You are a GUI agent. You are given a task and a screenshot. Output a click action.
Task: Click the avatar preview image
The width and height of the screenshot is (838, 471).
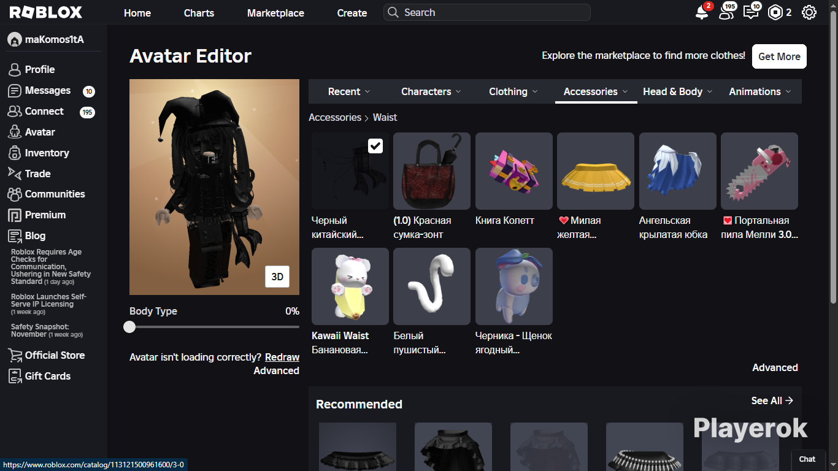point(214,187)
